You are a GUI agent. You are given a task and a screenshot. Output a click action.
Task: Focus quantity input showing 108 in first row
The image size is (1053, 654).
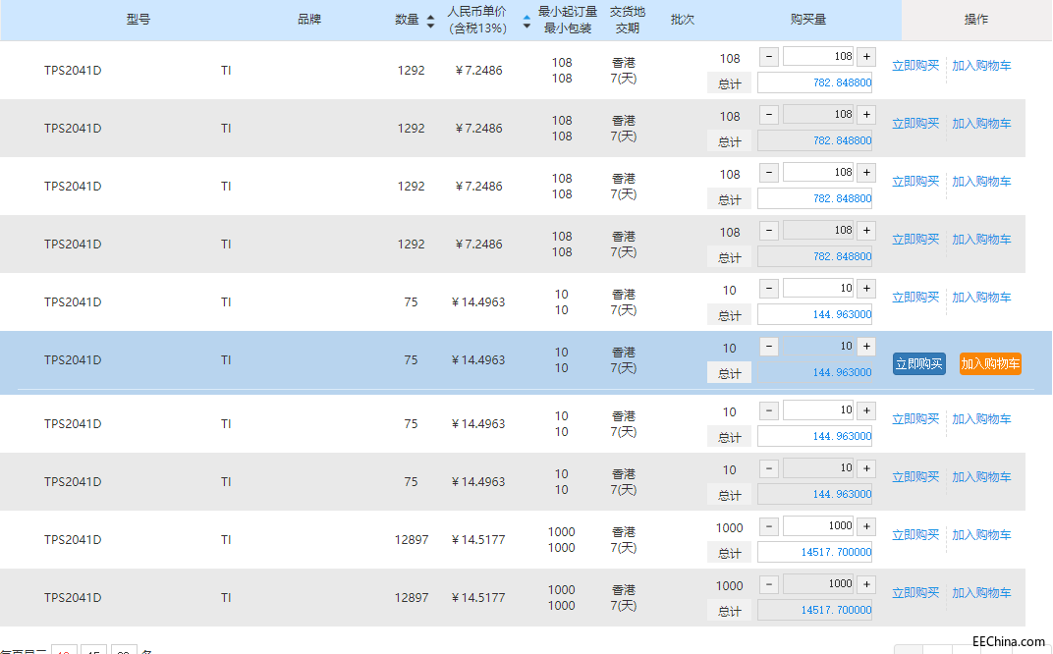click(818, 56)
